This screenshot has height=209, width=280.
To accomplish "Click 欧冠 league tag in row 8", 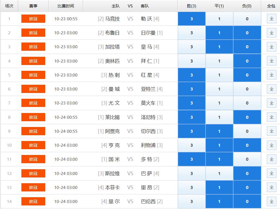I will tap(33, 117).
